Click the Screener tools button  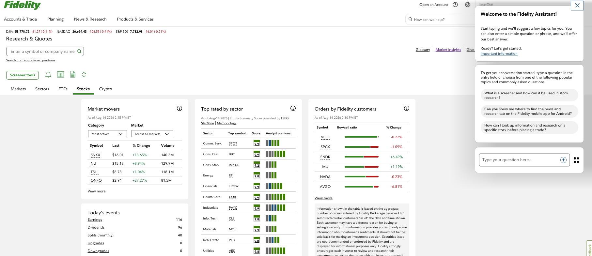23,75
